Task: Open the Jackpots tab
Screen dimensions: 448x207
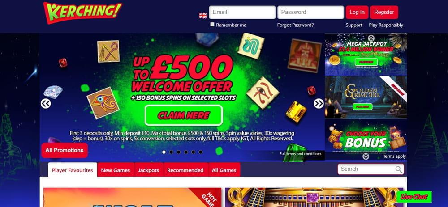Action: click(149, 170)
